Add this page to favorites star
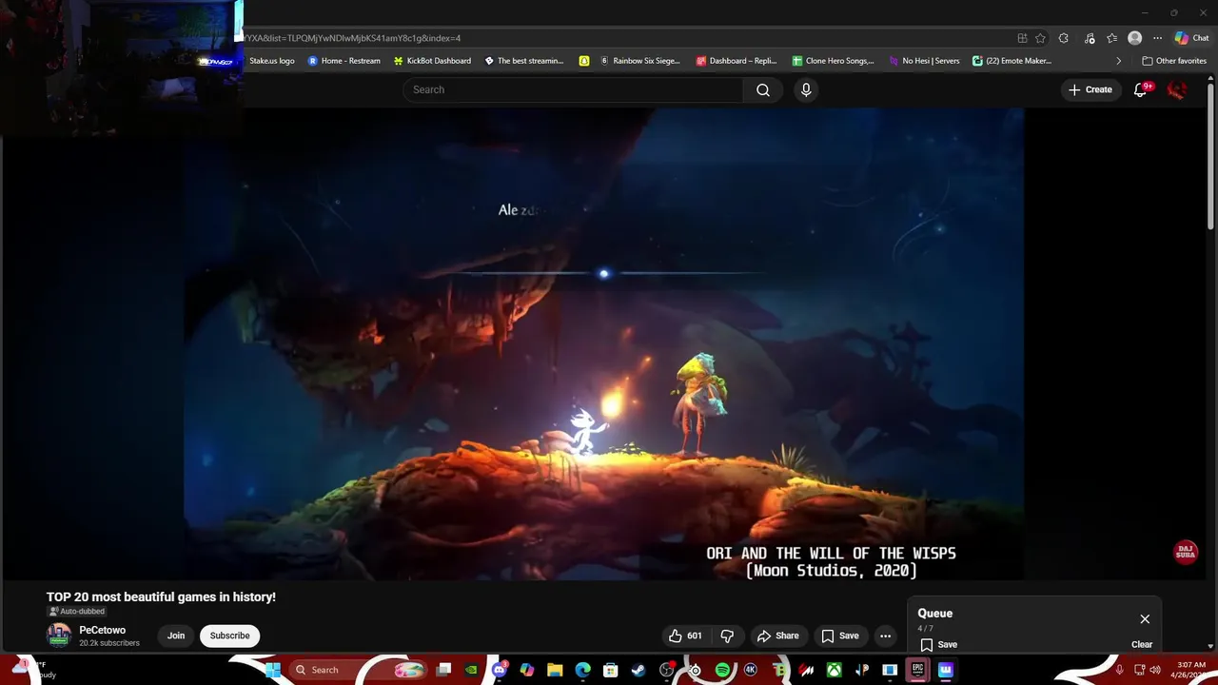 [x=1040, y=38]
